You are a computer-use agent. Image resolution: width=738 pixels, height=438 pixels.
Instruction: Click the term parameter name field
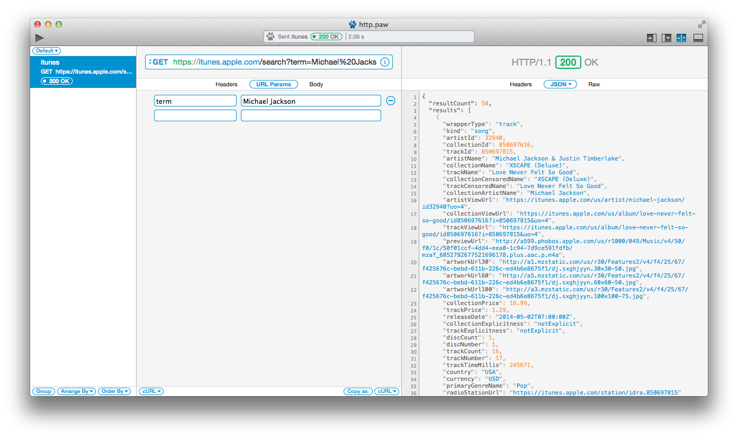click(x=195, y=101)
